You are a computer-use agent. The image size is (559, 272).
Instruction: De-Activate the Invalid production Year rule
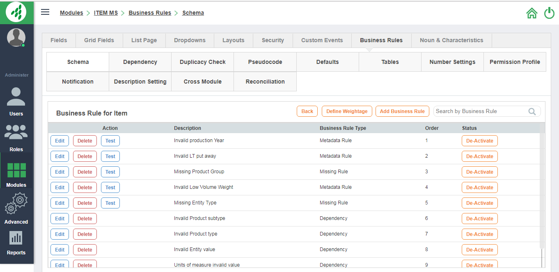point(479,141)
